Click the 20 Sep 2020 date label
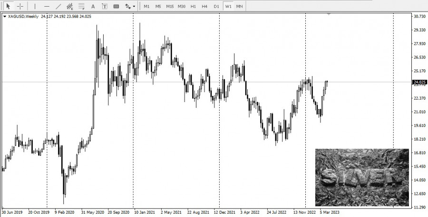Viewport: 428px width, 217px height. [119, 212]
